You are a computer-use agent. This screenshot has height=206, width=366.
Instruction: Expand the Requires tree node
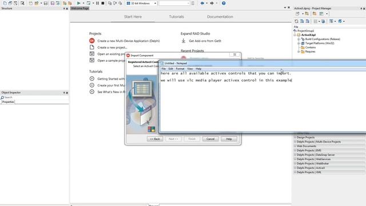point(299,51)
